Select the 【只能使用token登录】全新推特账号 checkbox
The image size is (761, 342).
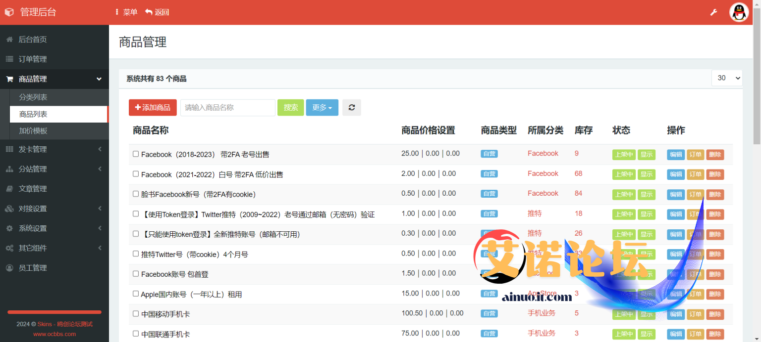136,234
